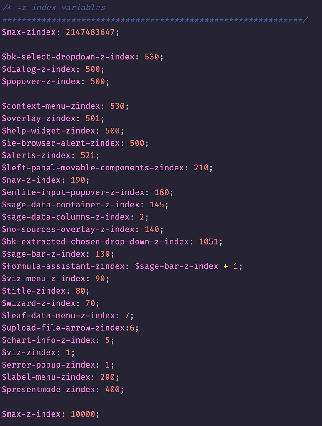
Task: Click the $context-menu-zindex variable
Action: [x=51, y=106]
